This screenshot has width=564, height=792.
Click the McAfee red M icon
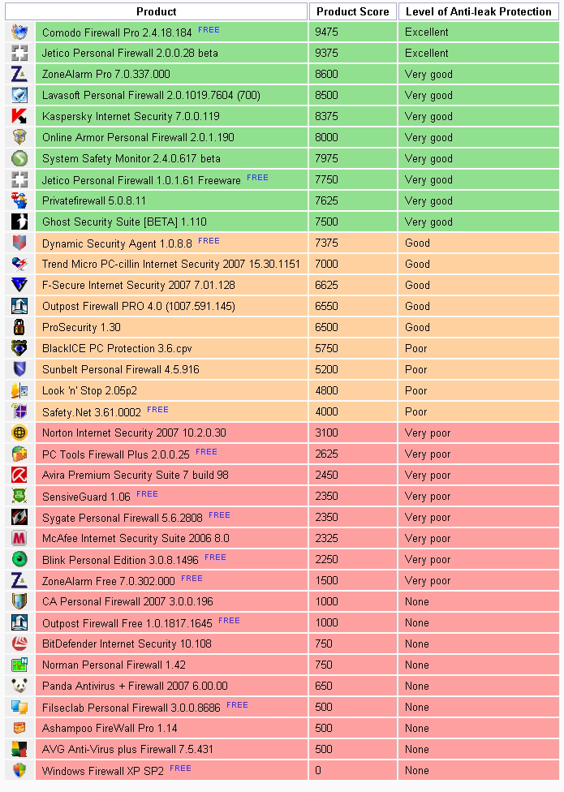(19, 539)
